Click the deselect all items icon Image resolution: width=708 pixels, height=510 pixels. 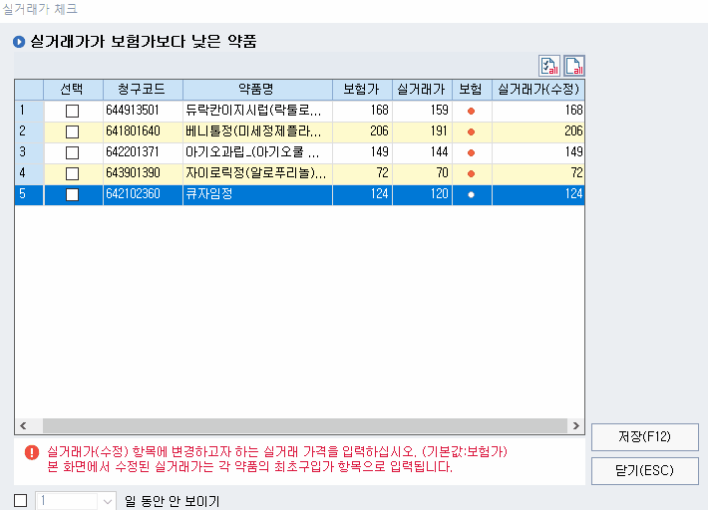point(573,67)
